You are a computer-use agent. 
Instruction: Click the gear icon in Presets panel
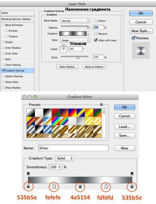(x=101, y=105)
